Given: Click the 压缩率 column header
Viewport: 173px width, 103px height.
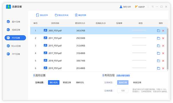Looking at the screenshot, I should [119, 23].
